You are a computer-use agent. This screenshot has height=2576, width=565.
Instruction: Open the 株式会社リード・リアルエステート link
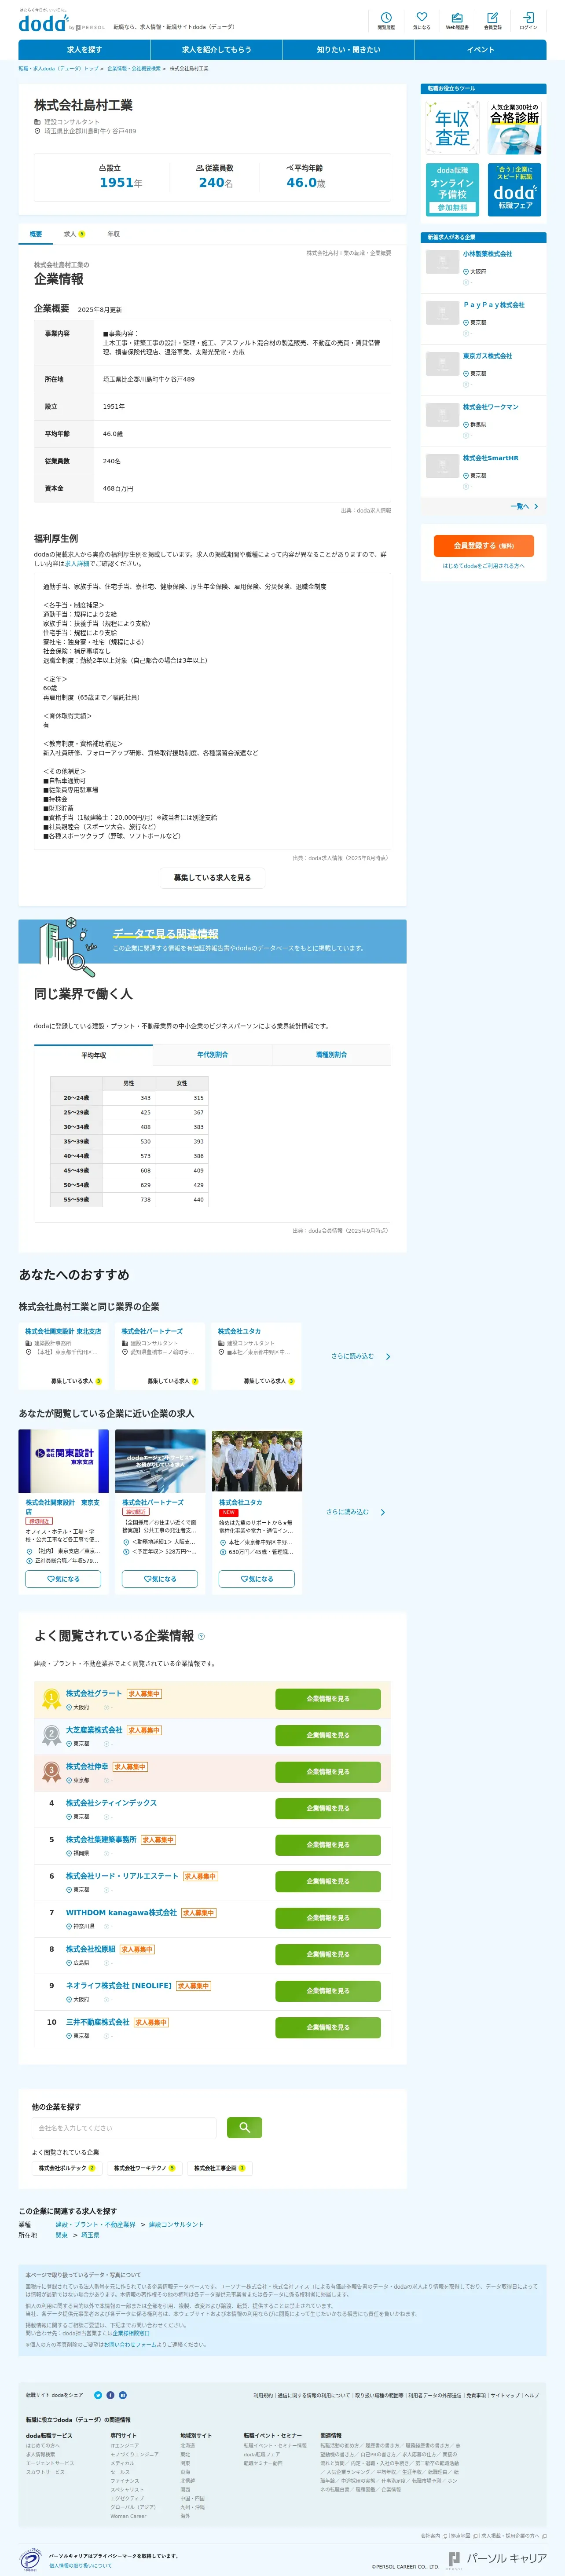(122, 1877)
